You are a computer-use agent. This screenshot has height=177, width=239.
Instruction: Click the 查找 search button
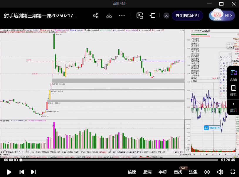tap(178, 172)
